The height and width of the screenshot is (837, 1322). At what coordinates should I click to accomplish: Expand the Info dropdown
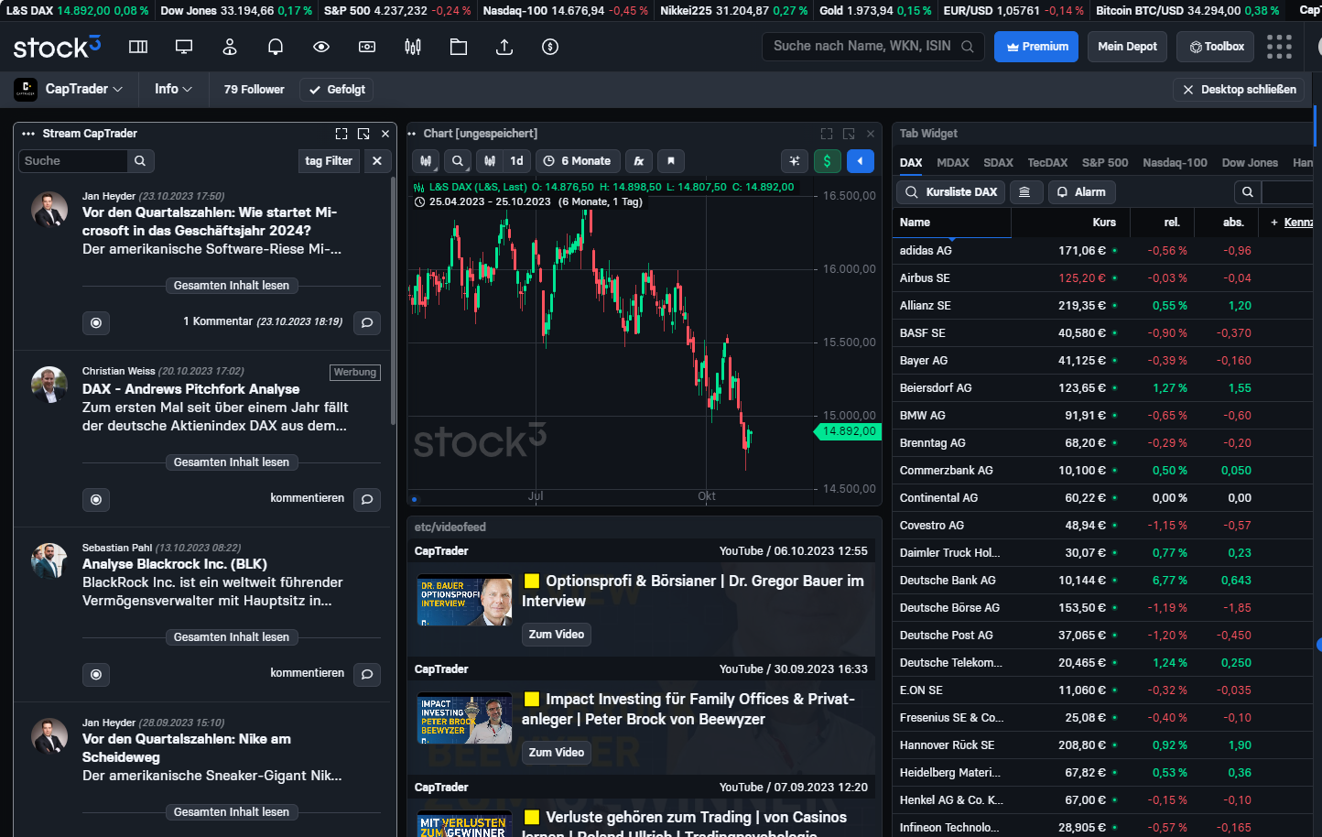click(172, 90)
